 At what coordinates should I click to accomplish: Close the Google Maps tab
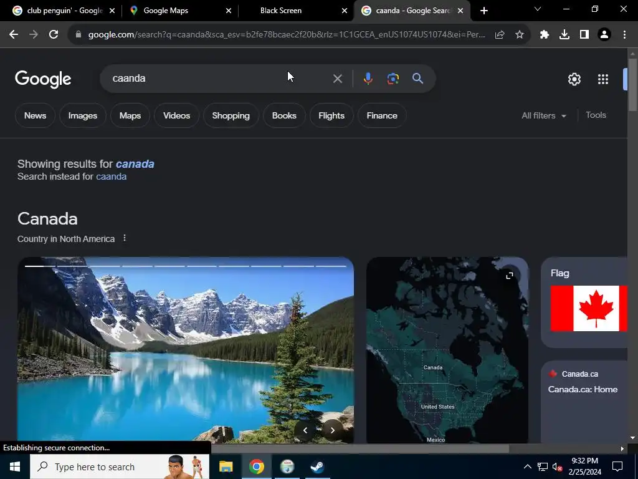click(x=229, y=11)
